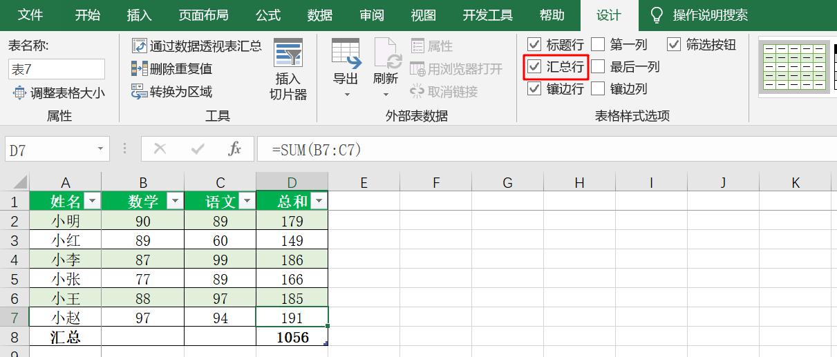837x357 pixels.
Task: Click the grayed 取消链接 icon
Action: pyautogui.click(x=417, y=91)
